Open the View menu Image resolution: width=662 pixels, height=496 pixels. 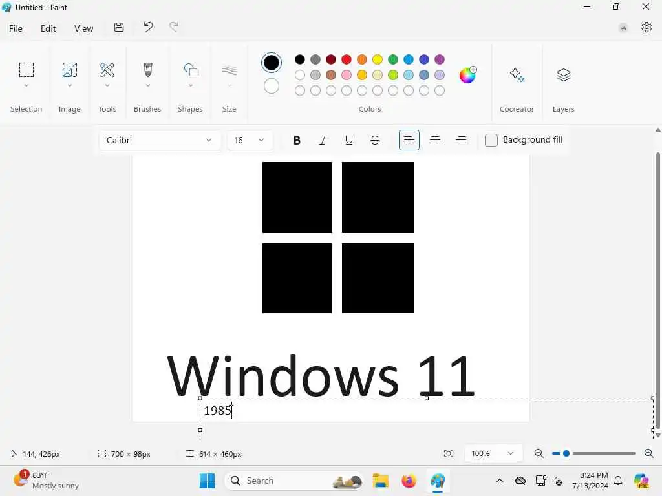coord(83,28)
